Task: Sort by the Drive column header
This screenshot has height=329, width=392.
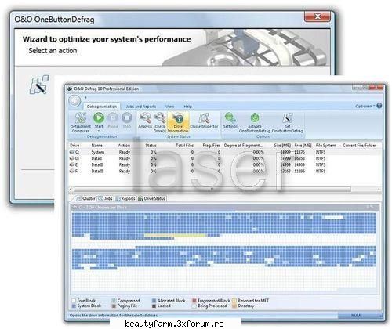Action: point(74,146)
